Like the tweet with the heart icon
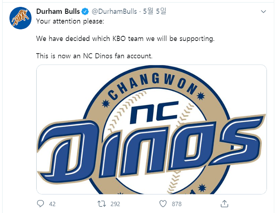The height and width of the screenshot is (213, 276). pyautogui.click(x=163, y=204)
